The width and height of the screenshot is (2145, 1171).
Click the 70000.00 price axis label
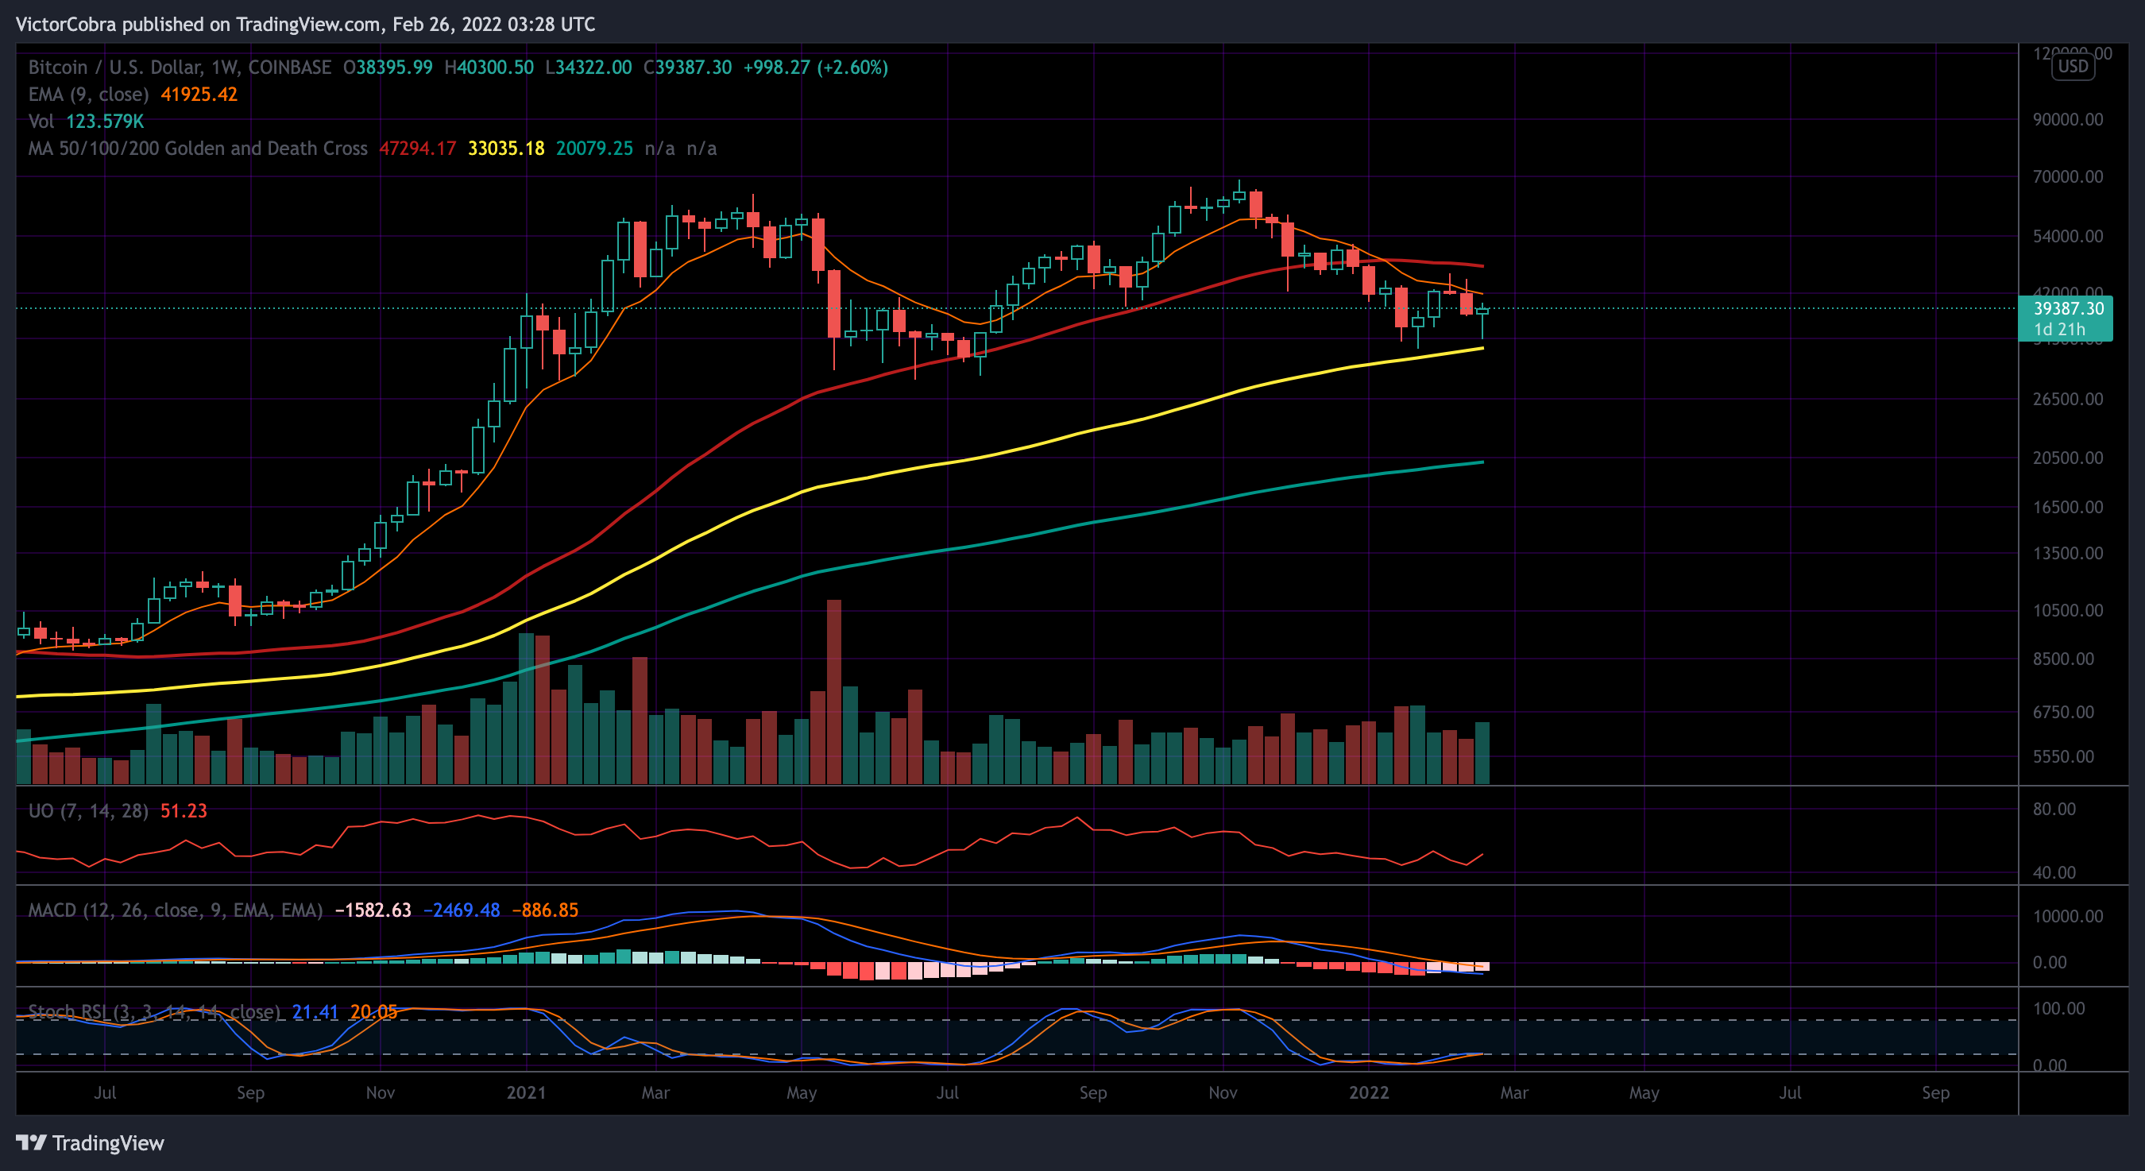[2068, 176]
